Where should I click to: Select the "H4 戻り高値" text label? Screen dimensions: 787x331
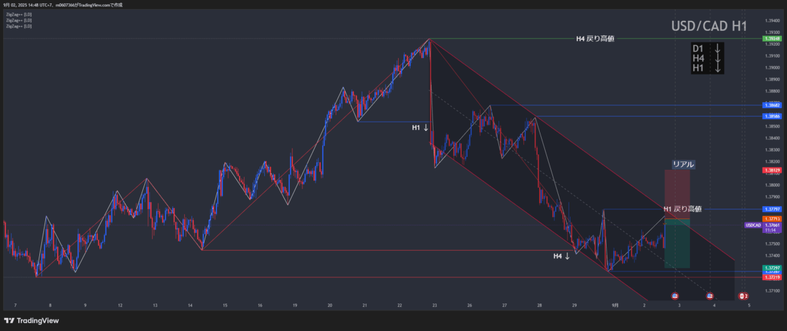(x=595, y=39)
